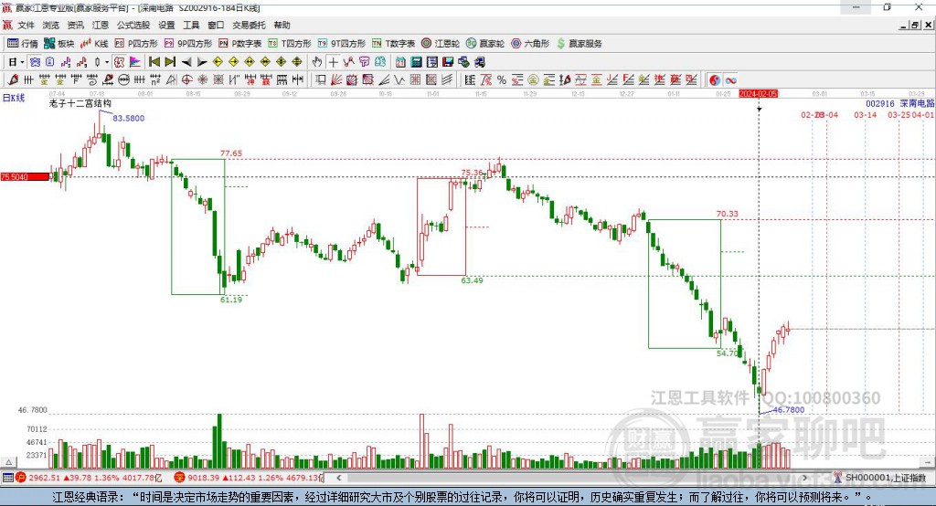Click the keyboard icon in status bar
Image resolution: width=936 pixels, height=506 pixels.
coord(7,478)
